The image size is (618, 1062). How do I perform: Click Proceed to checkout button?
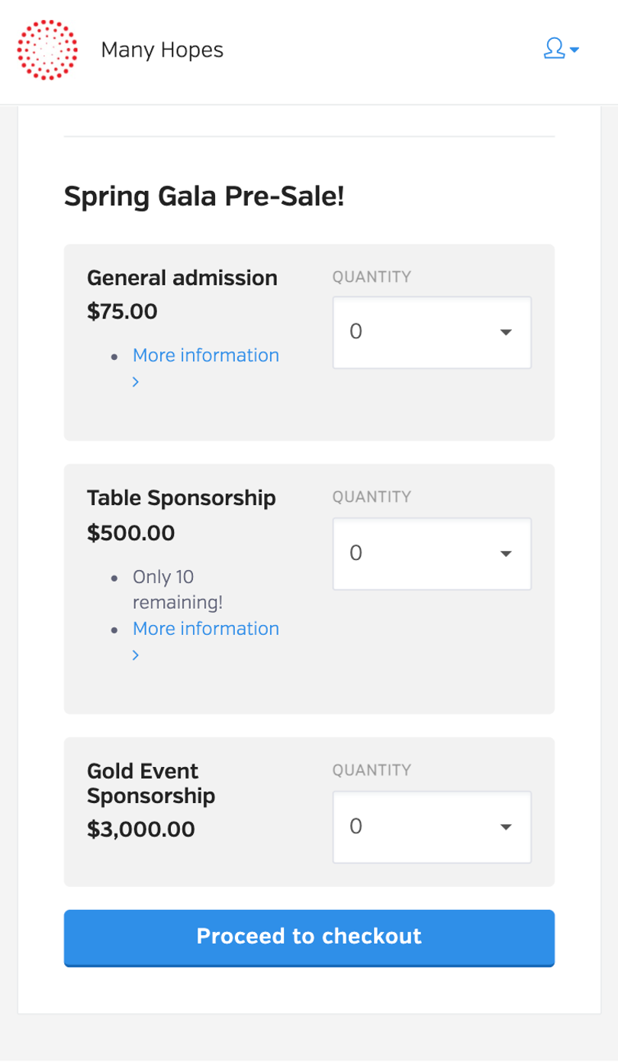click(x=309, y=937)
